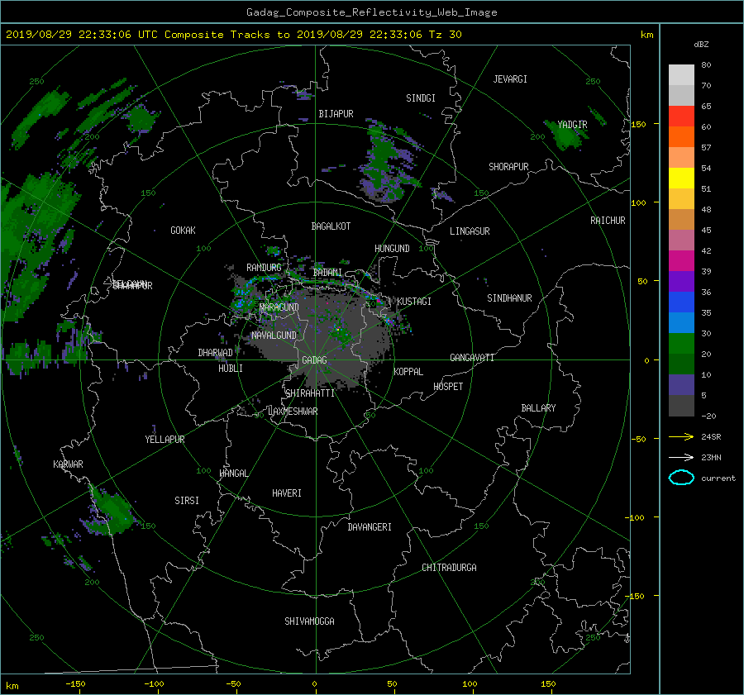Click the dBZ legend heading
Image resolution: width=744 pixels, height=695 pixels.
(x=701, y=44)
